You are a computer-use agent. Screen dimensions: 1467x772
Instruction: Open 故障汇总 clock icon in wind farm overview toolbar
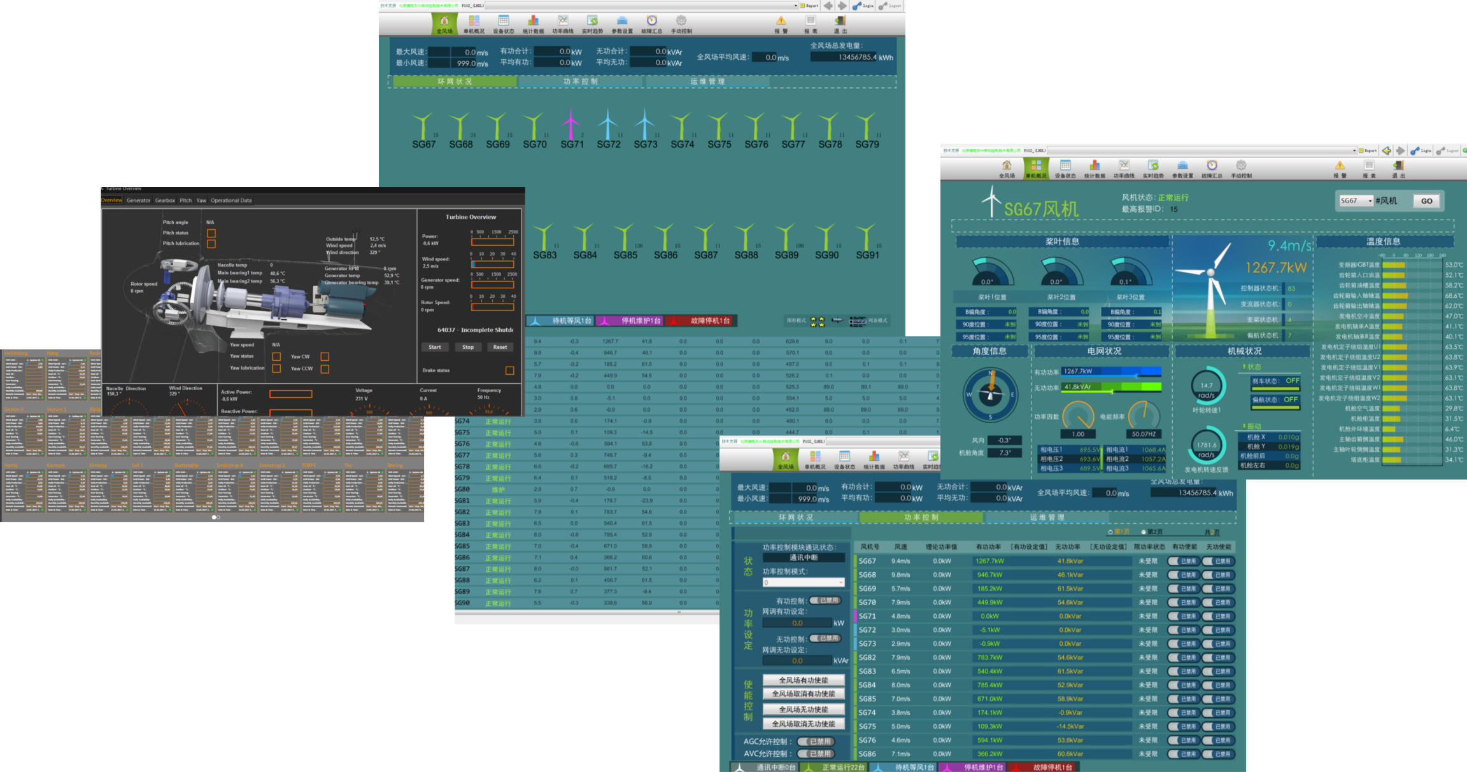[x=651, y=24]
